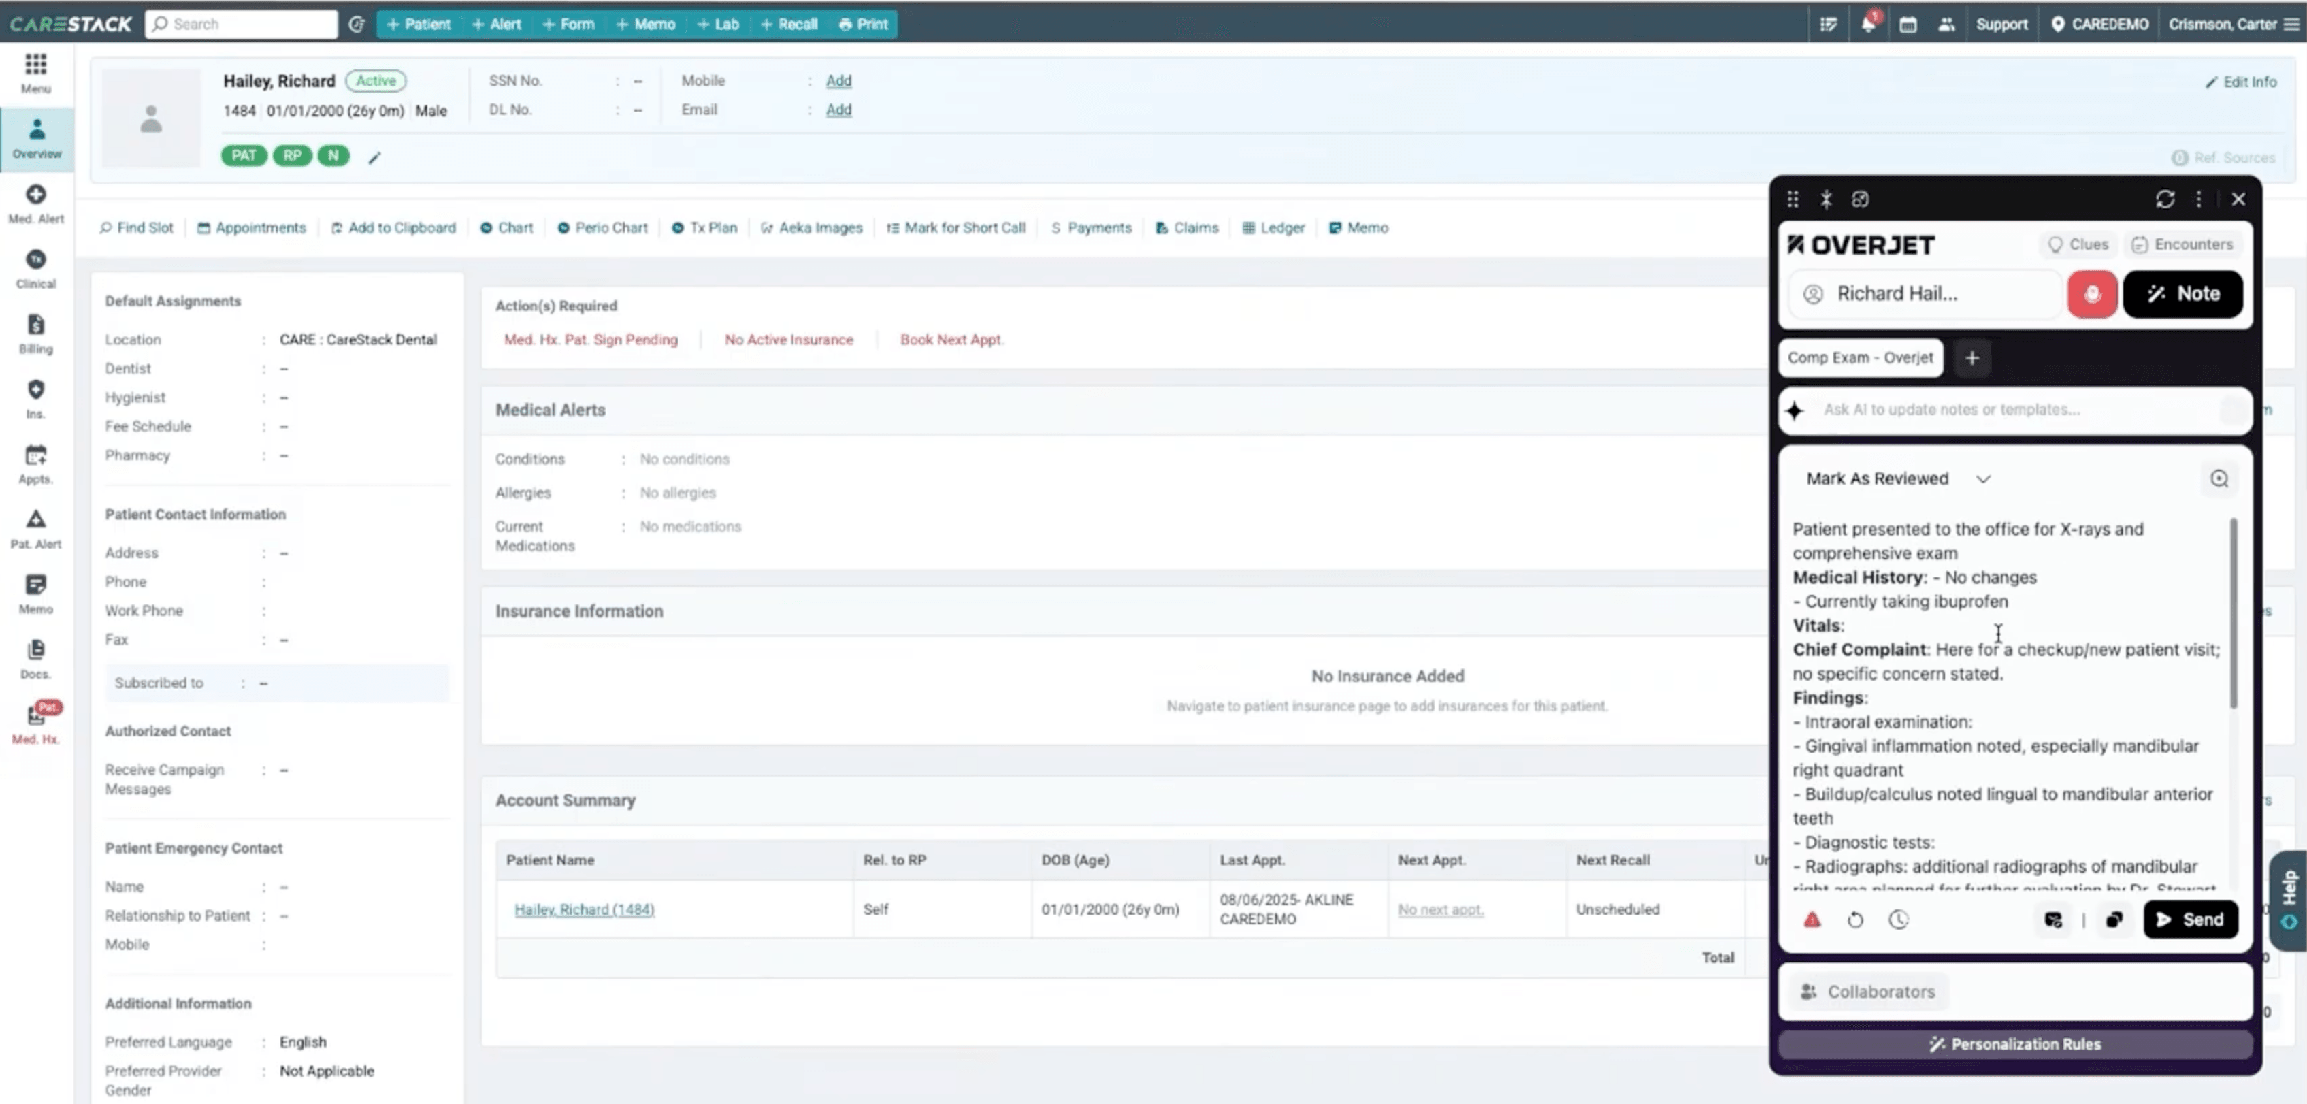Click the notification bell icon
The image size is (2307, 1104).
point(1867,25)
